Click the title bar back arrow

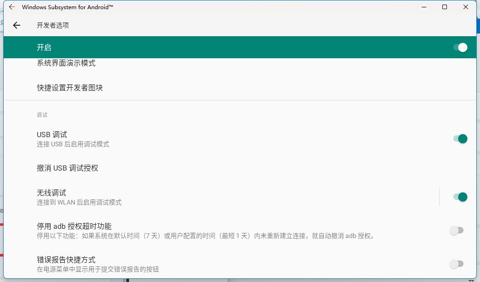click(12, 7)
